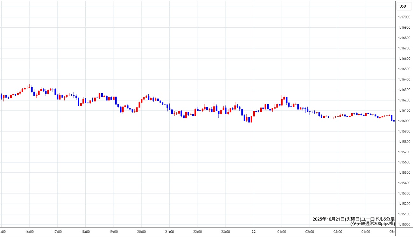Select the 03:00 time axis label
Screen dimensions: 414x237
click(x=338, y=232)
